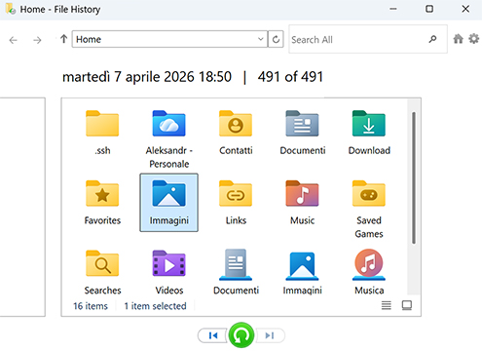The image size is (482, 351).
Task: Restore selection with green restore button
Action: point(241,335)
